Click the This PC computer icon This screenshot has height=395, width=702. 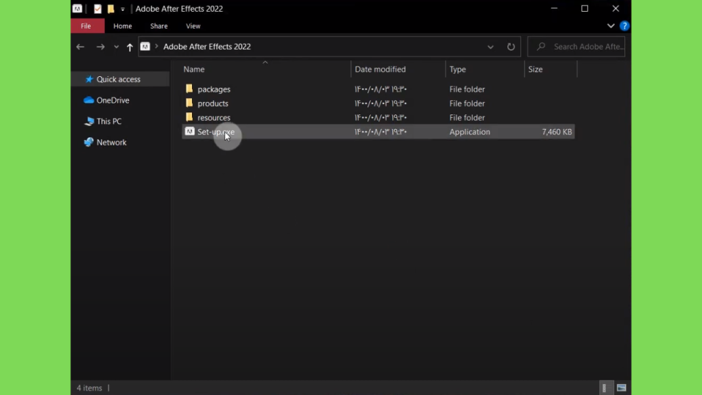pos(89,121)
